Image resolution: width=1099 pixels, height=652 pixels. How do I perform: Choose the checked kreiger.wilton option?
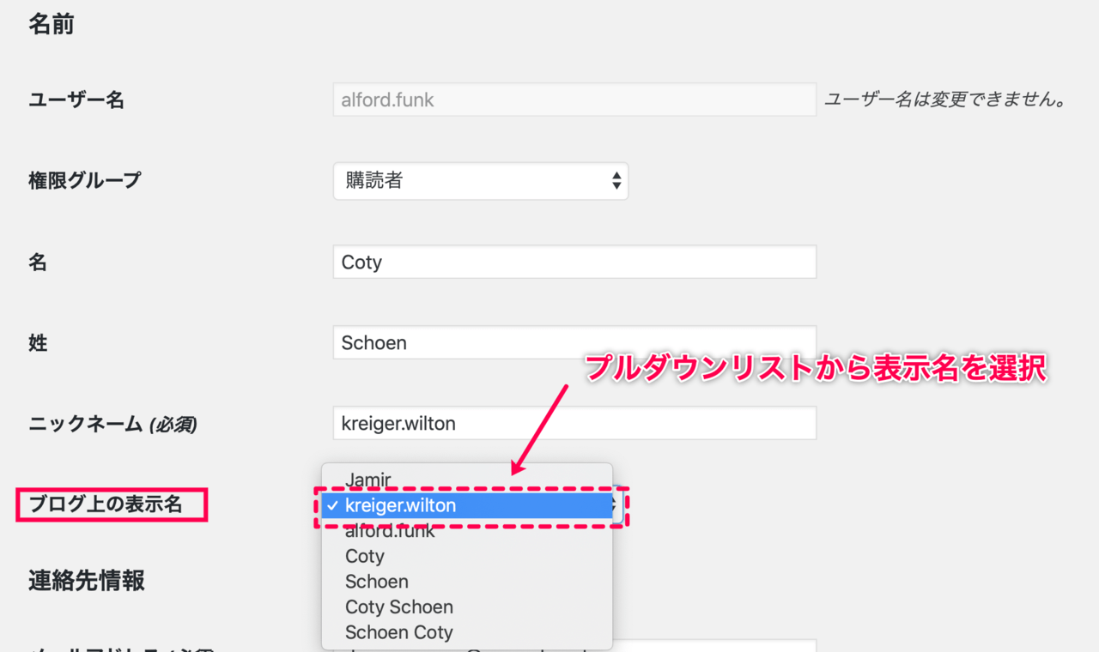click(467, 505)
